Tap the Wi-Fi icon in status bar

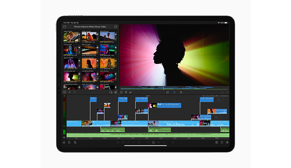click(x=219, y=23)
